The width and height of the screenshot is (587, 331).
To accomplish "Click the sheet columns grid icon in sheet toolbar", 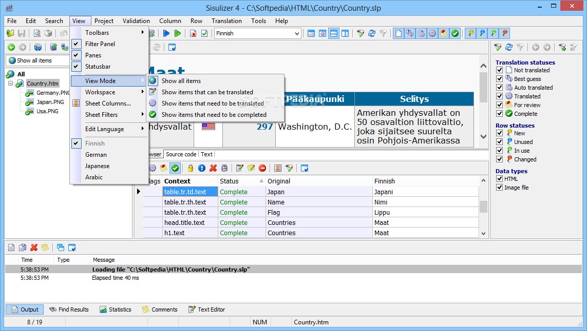I will [278, 168].
